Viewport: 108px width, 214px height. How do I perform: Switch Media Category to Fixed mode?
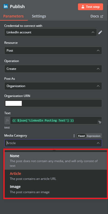pyautogui.click(x=81, y=136)
